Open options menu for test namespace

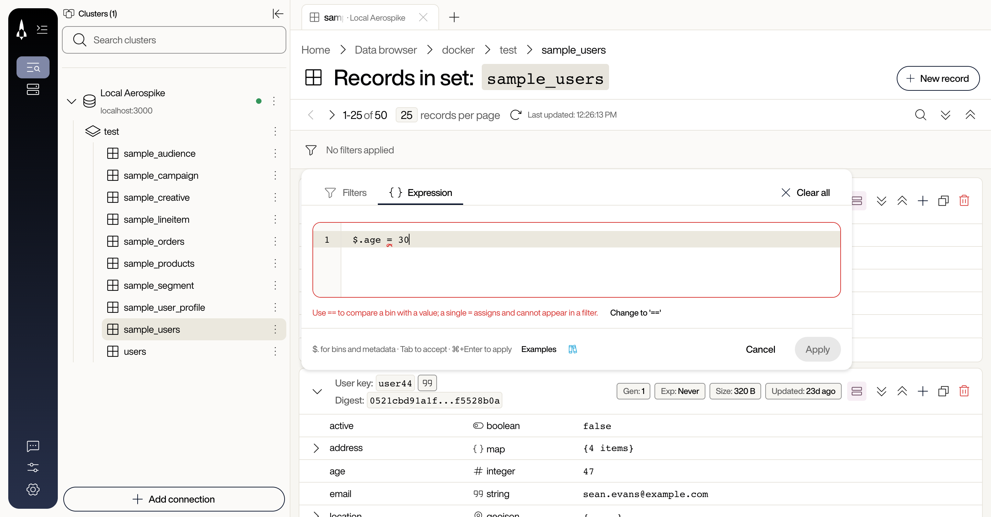(275, 131)
